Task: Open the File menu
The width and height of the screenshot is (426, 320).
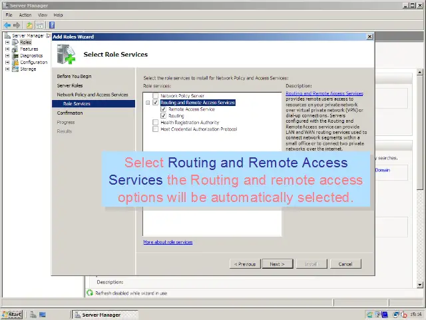Action: click(x=9, y=15)
